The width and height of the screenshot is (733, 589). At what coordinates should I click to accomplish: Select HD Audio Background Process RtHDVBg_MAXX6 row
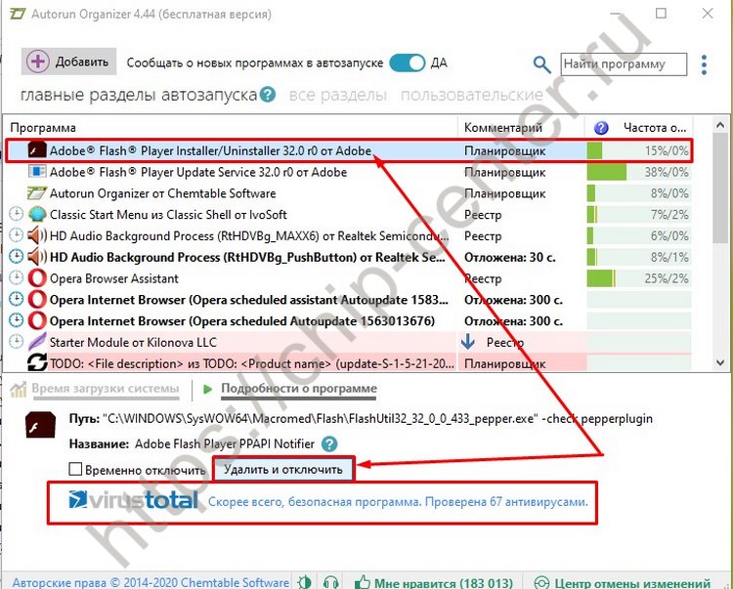click(x=348, y=235)
